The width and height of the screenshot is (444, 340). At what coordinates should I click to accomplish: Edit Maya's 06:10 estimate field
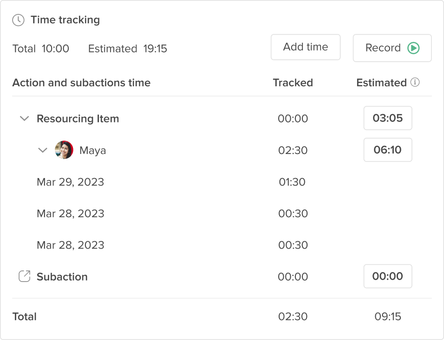[x=388, y=150]
